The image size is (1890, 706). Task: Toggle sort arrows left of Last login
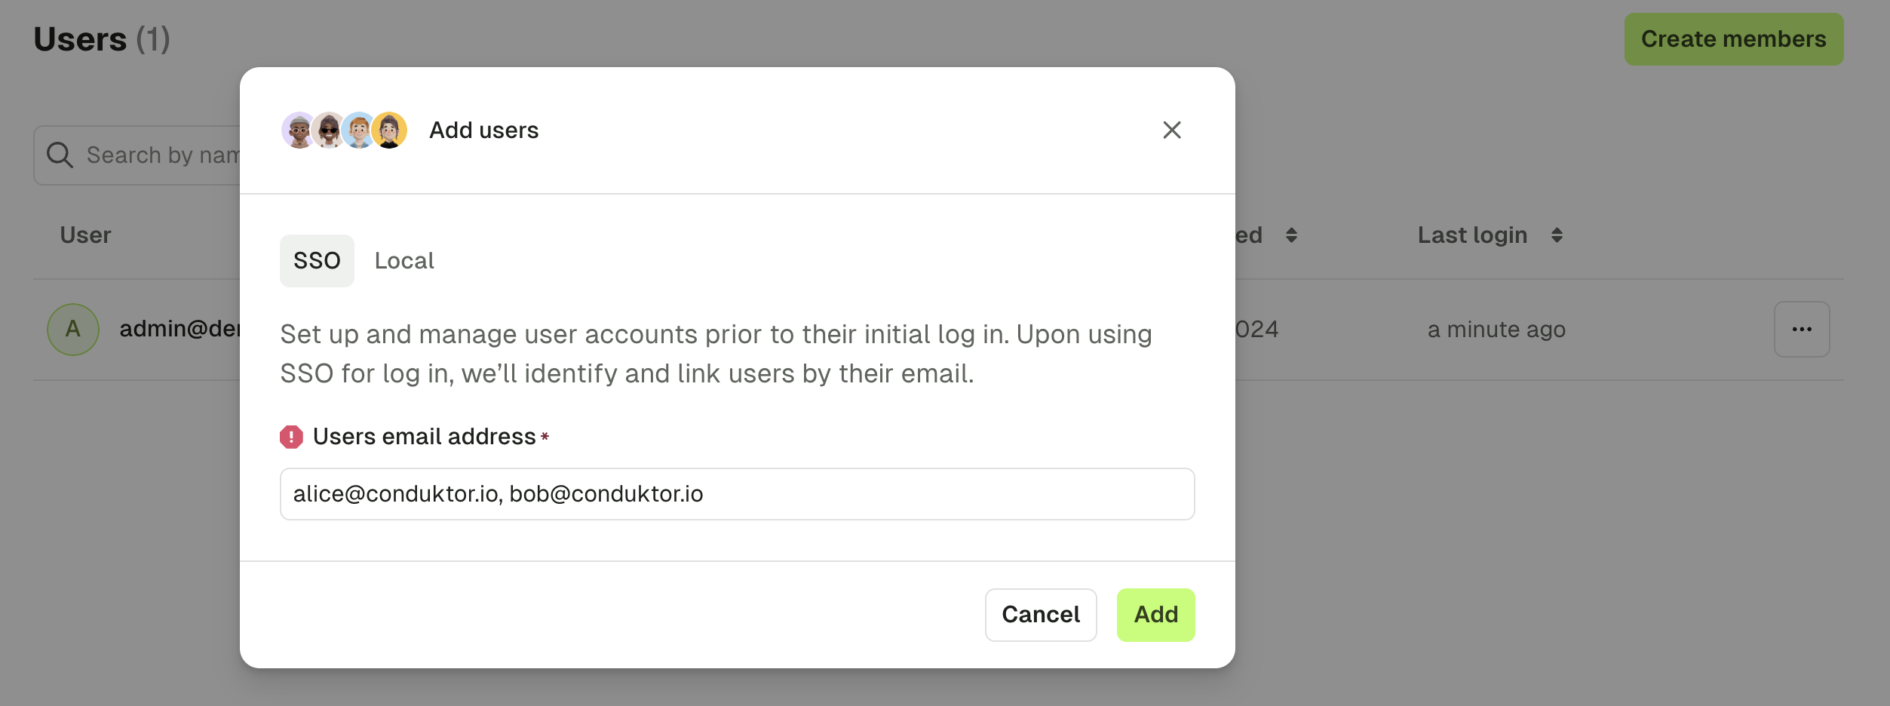click(x=1291, y=235)
